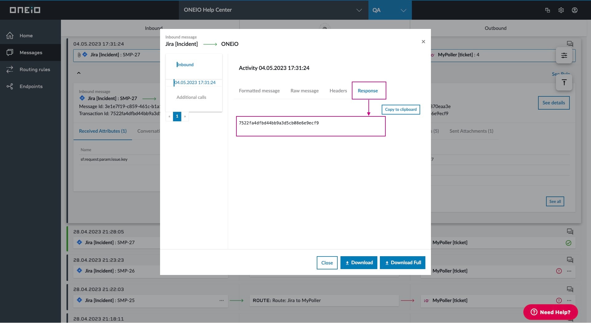Viewport: 591px width, 323px height.
Task: Open Messages in the sidebar
Action: point(30,53)
